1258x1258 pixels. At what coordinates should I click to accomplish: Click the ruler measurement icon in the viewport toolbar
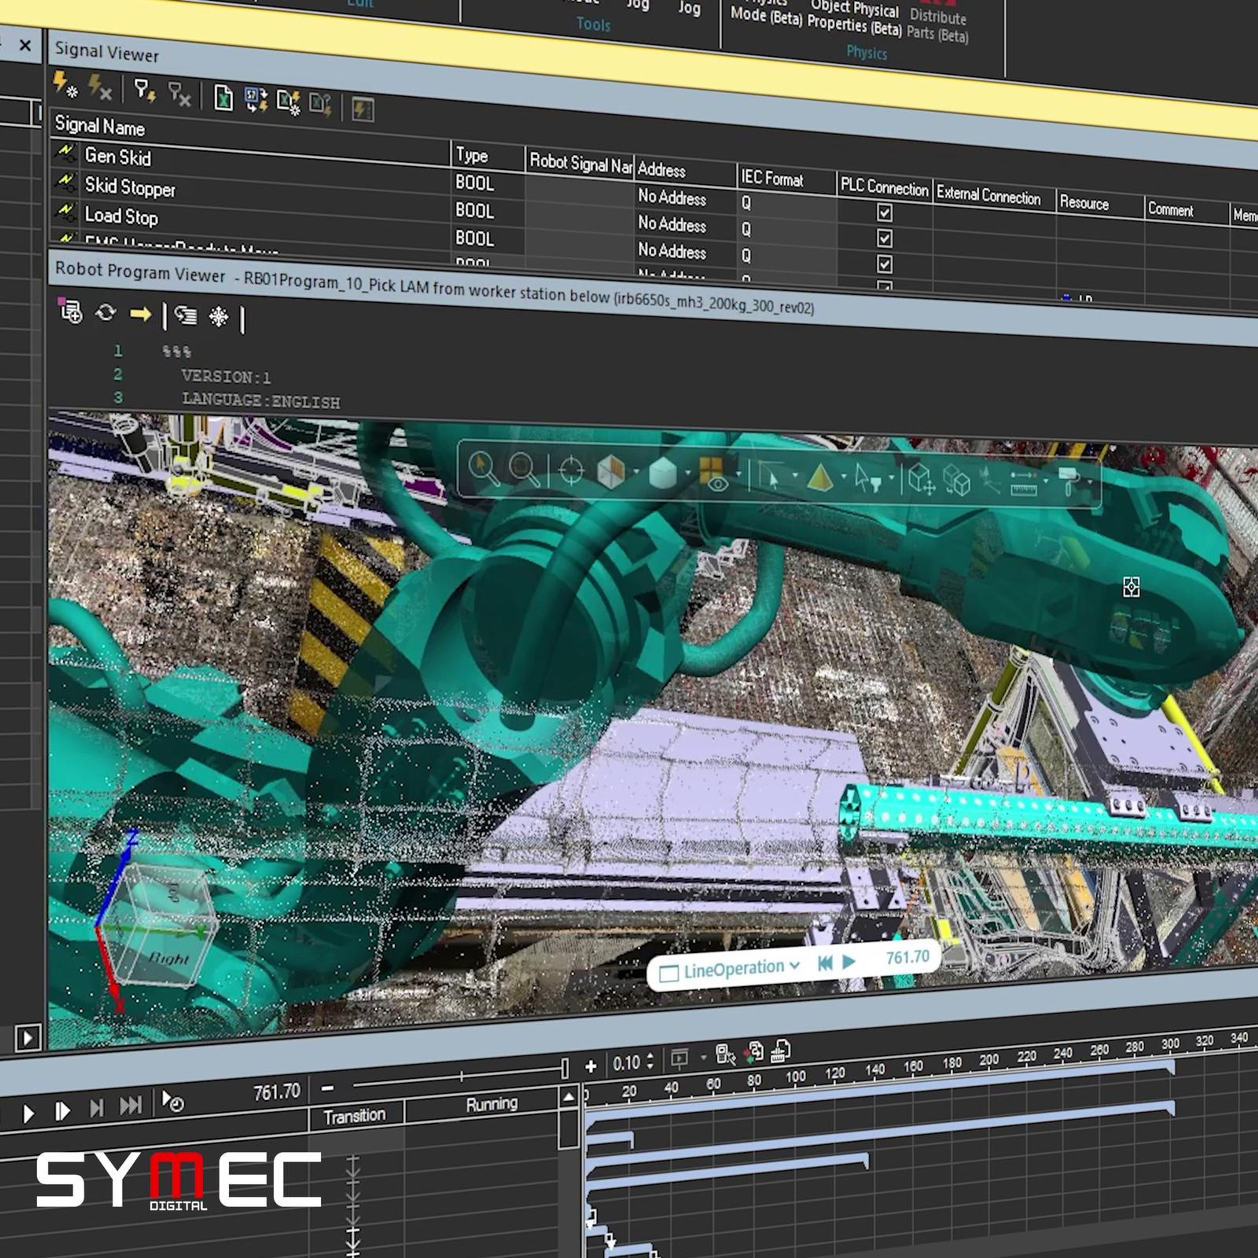[1023, 484]
